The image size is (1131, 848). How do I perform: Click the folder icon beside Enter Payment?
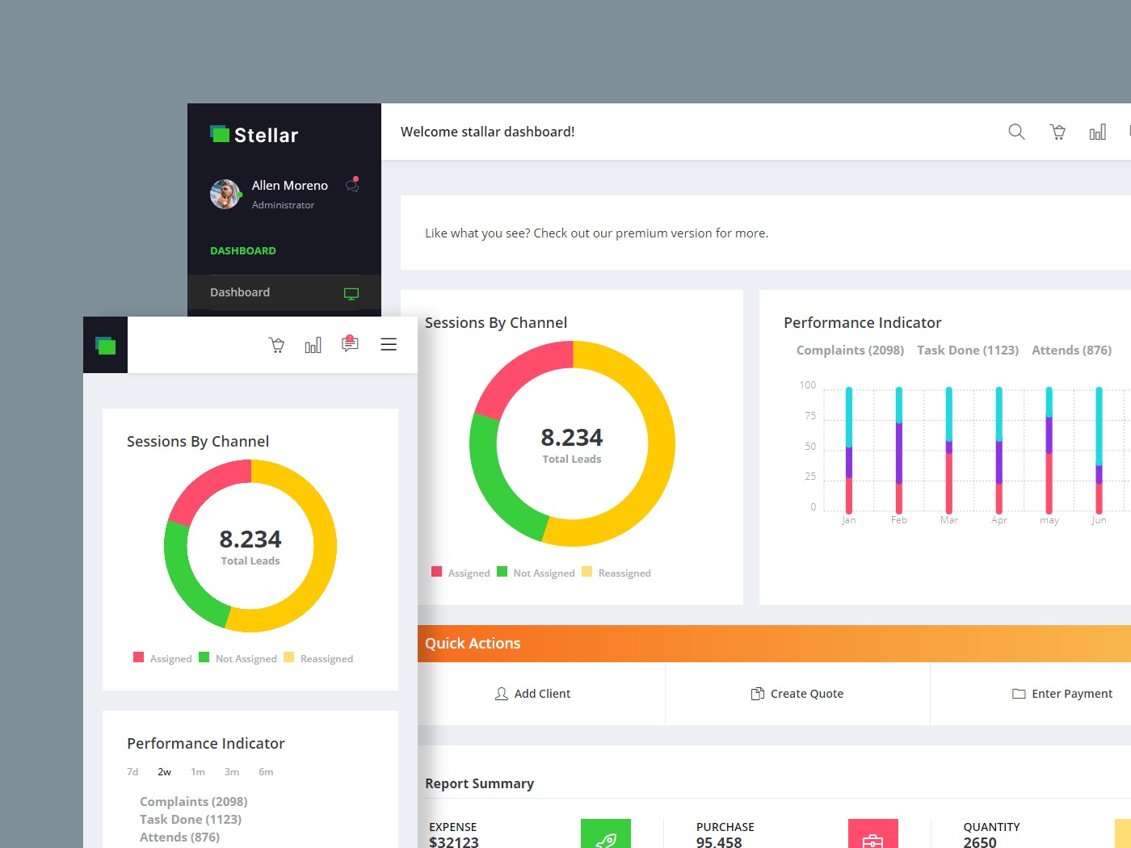(x=1019, y=694)
